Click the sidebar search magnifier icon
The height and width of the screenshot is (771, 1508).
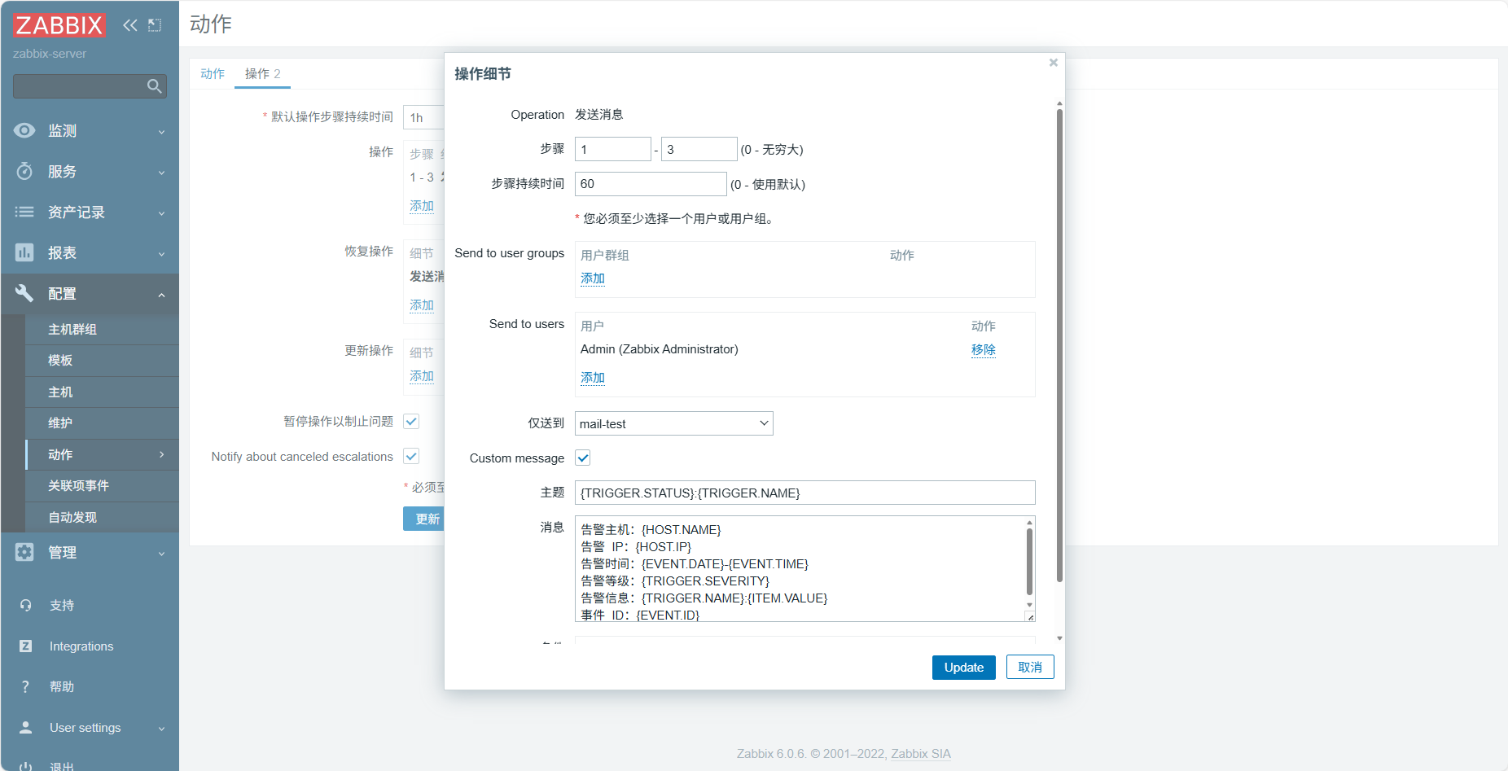[x=154, y=86]
